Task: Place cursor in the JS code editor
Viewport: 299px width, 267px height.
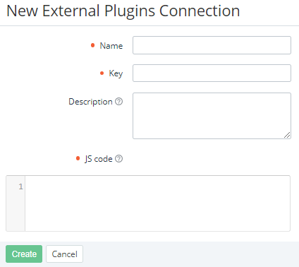Action: [157, 203]
